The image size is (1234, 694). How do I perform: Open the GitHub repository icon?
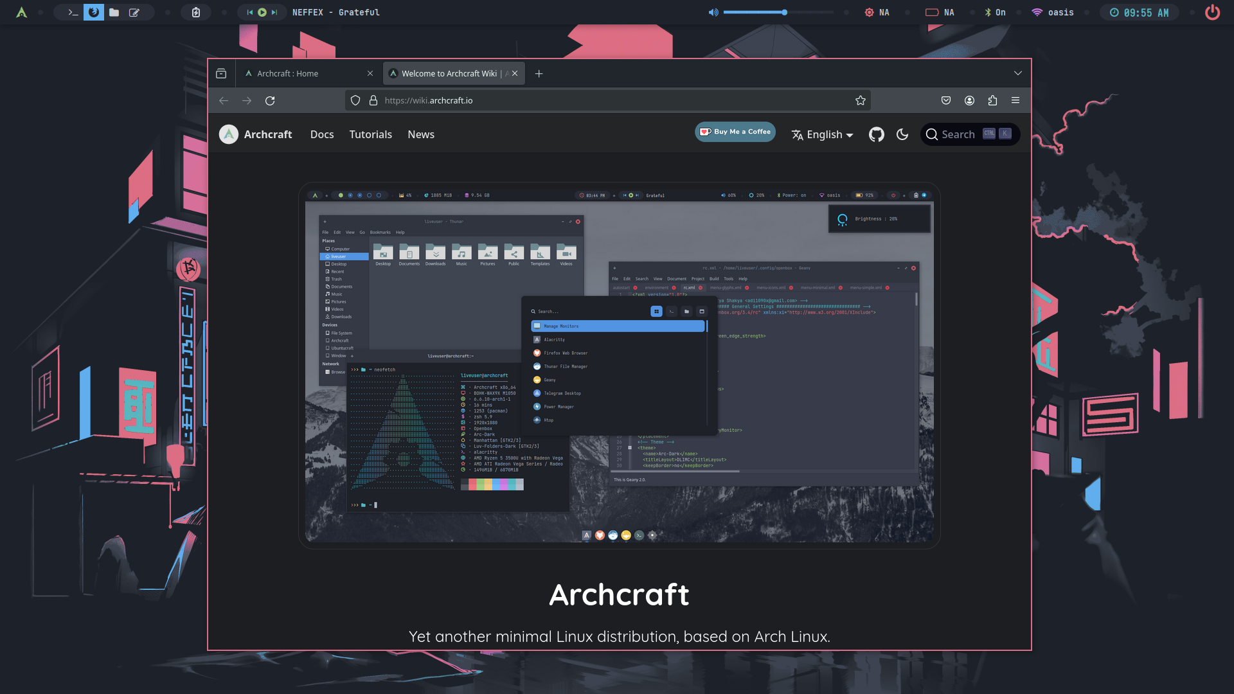(876, 134)
